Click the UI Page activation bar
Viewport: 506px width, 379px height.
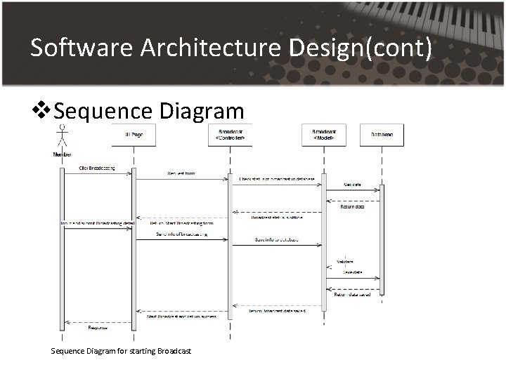(134, 249)
